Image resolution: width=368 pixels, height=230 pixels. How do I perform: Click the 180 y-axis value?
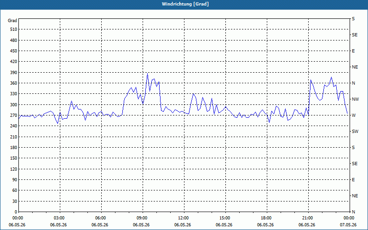[13, 147]
